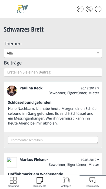Open Anfragen bookmark icon in bottom bar
106x189 pixels.
pos(66,180)
